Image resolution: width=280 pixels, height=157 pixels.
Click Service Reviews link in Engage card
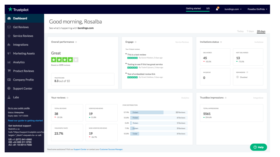click(182, 42)
